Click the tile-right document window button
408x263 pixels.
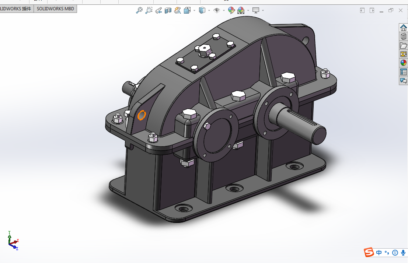pos(372,10)
